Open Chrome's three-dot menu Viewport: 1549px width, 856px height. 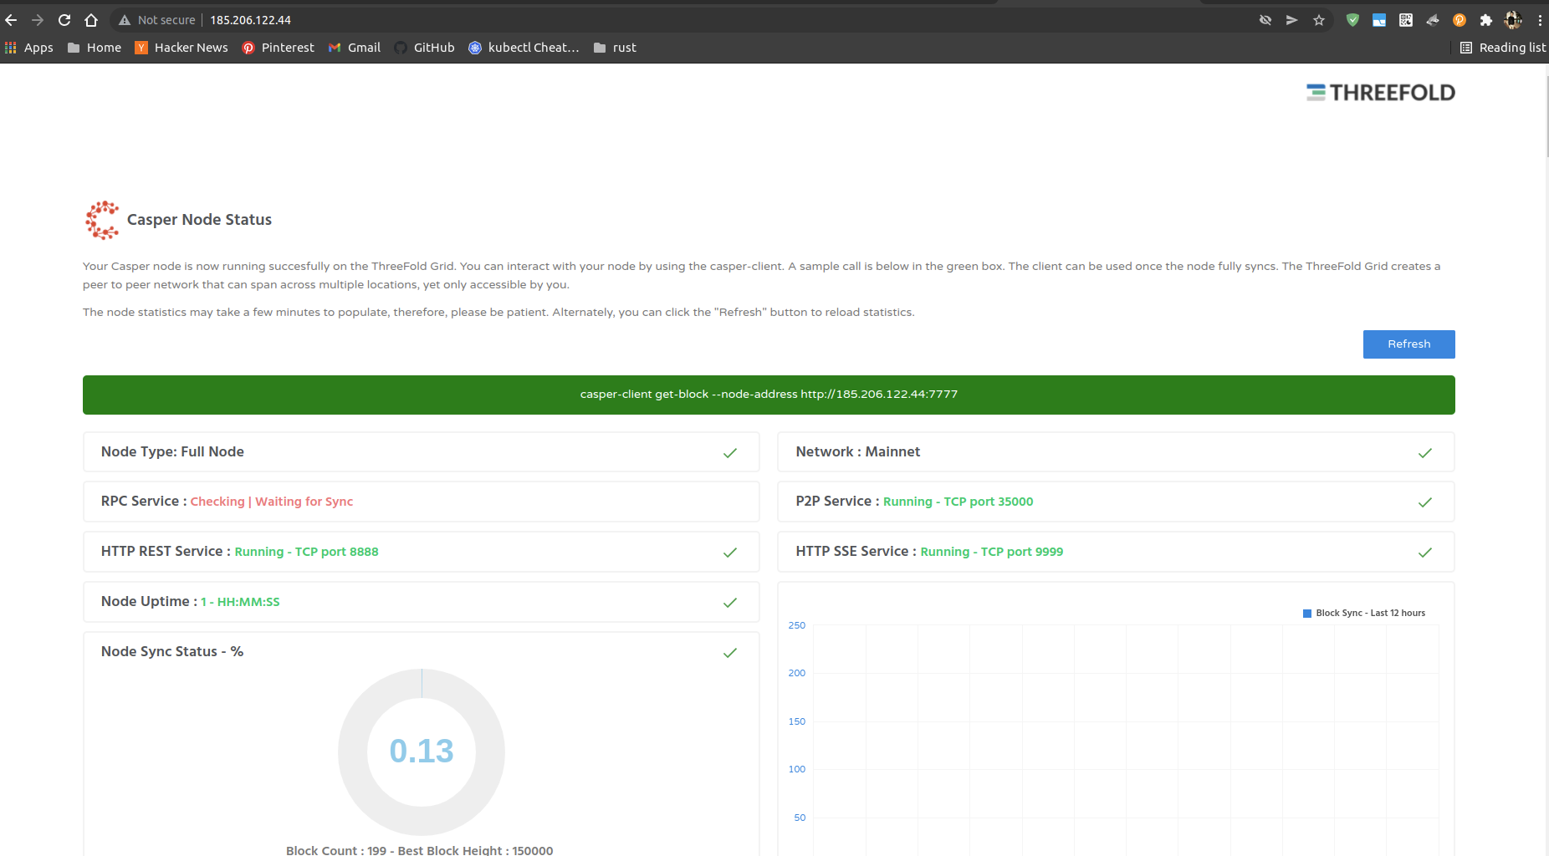[x=1541, y=19]
